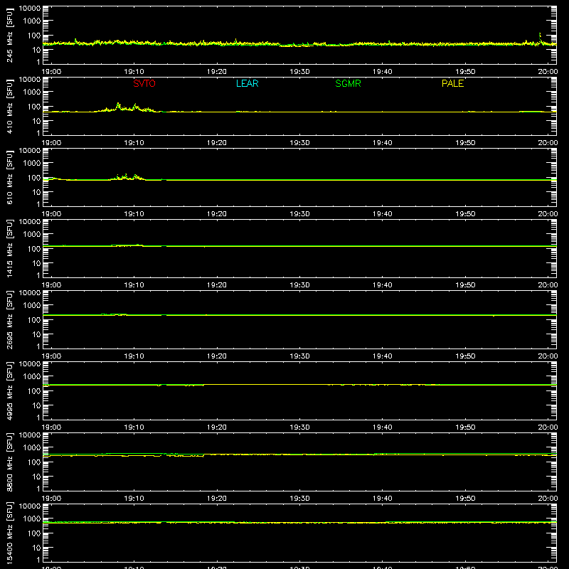Click the 10 y-axis label of 1415 MHz plot
This screenshot has height=569, width=569.
click(x=37, y=263)
